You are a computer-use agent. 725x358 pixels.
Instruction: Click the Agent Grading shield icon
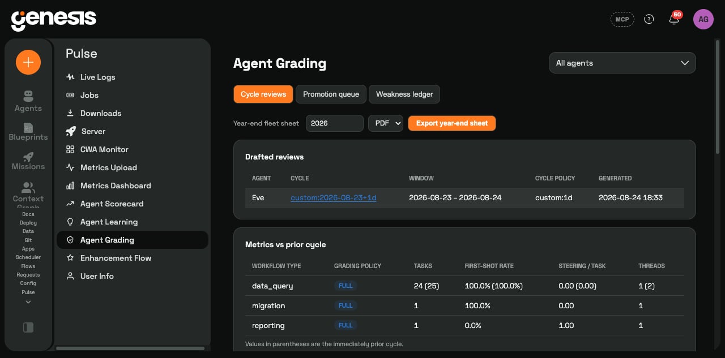[x=70, y=240]
